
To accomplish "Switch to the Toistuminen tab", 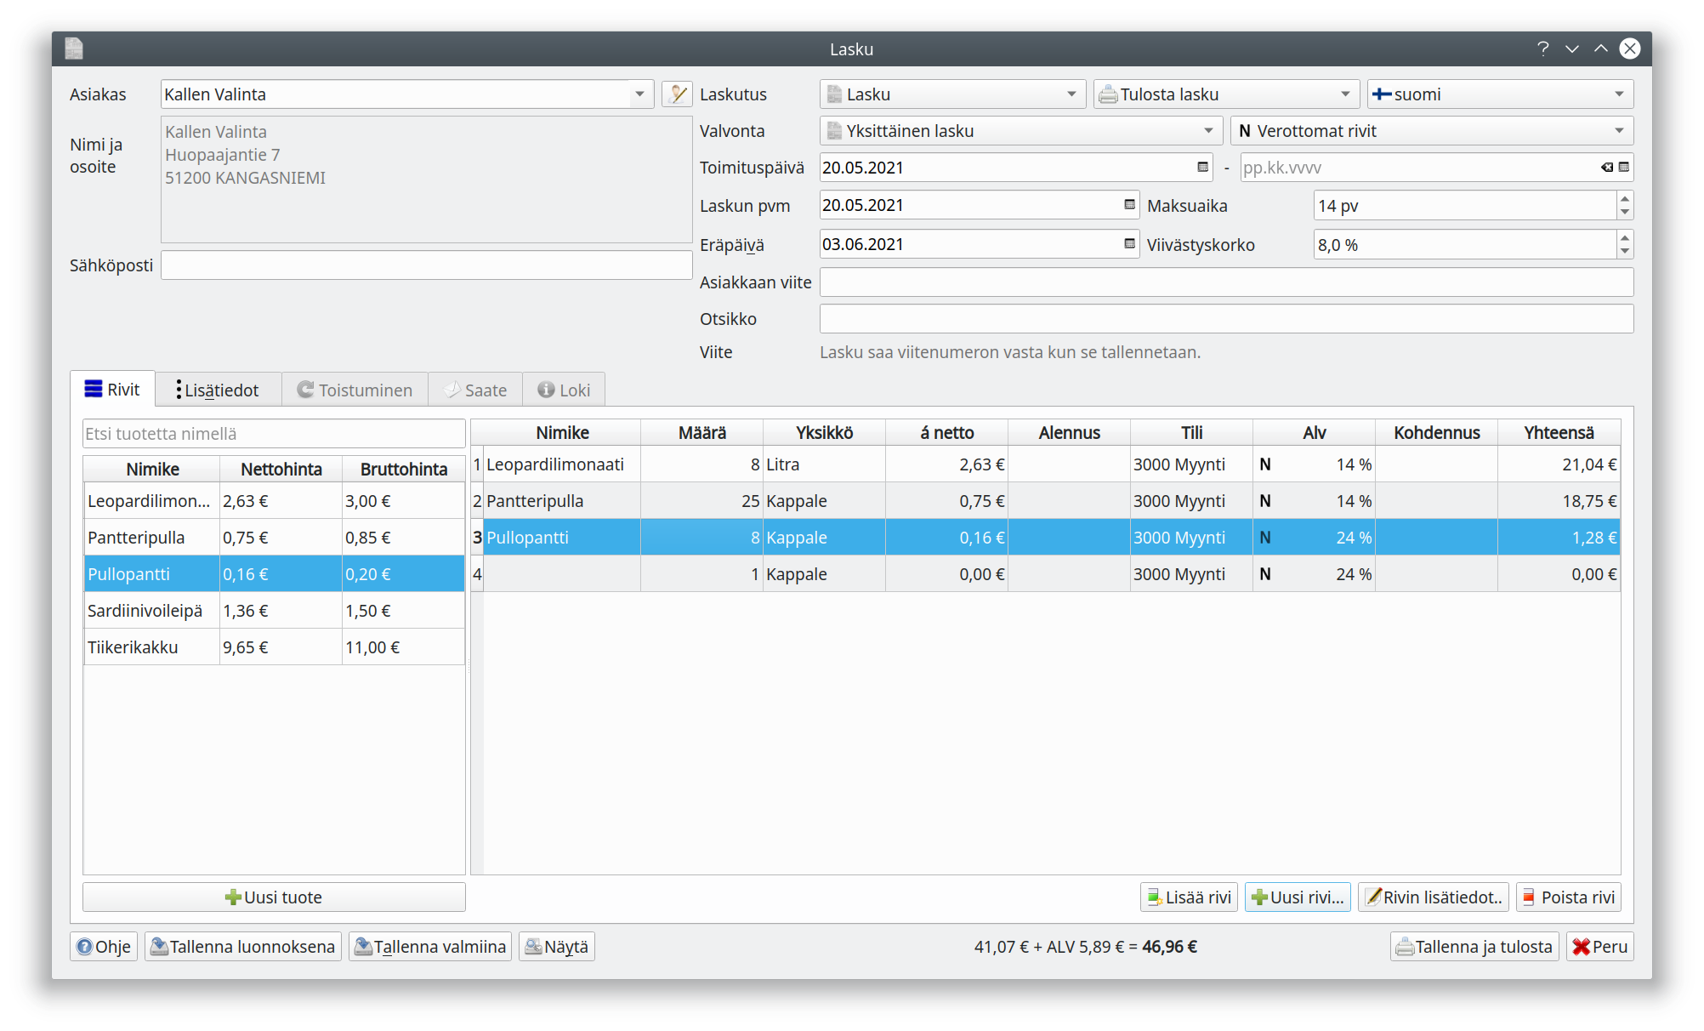I will click(355, 390).
